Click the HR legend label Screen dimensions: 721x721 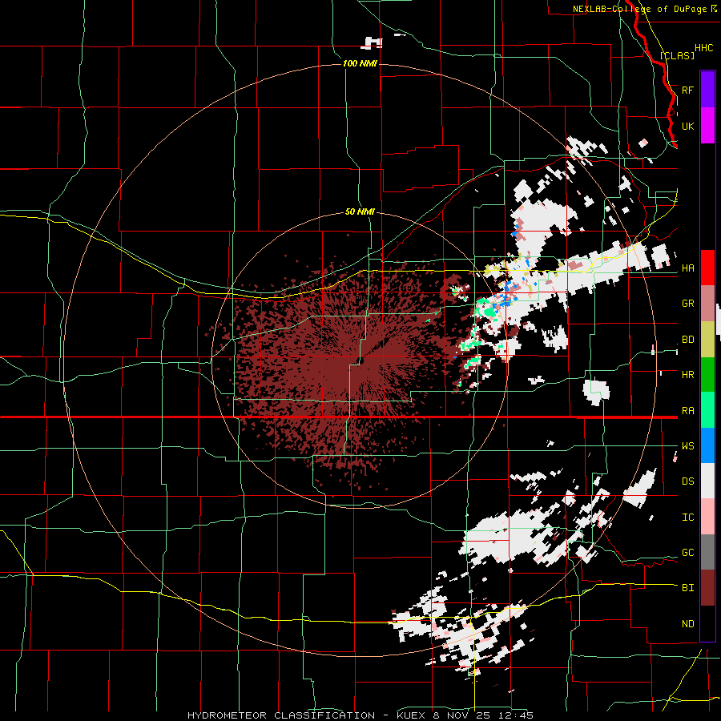[687, 375]
